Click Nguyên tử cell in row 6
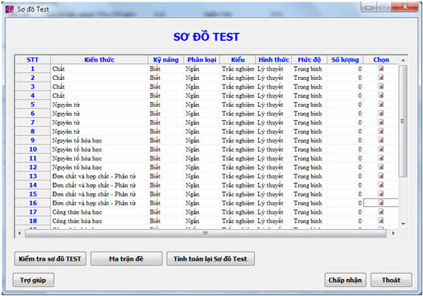Screen dimensions: 423x296 pos(99,114)
